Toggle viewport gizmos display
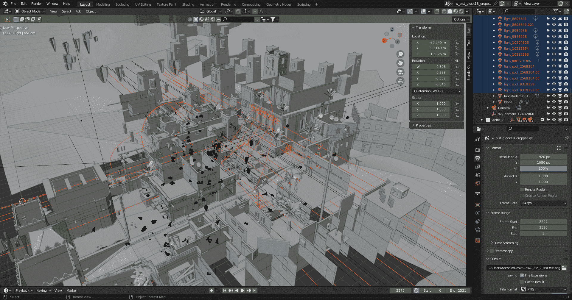Image resolution: width=572 pixels, height=300 pixels. click(410, 11)
